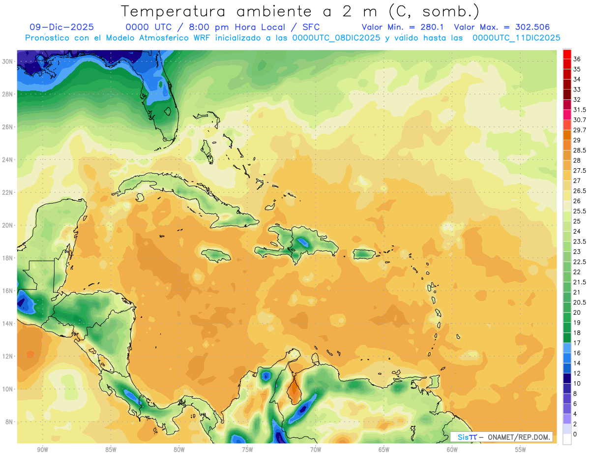Click the 20N latitude label
This screenshot has height=456, width=590.
7,225
